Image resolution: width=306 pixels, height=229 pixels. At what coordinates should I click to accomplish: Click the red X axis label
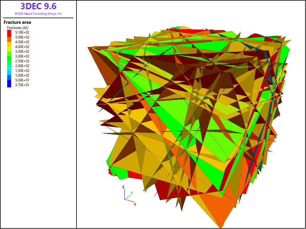tap(135, 204)
